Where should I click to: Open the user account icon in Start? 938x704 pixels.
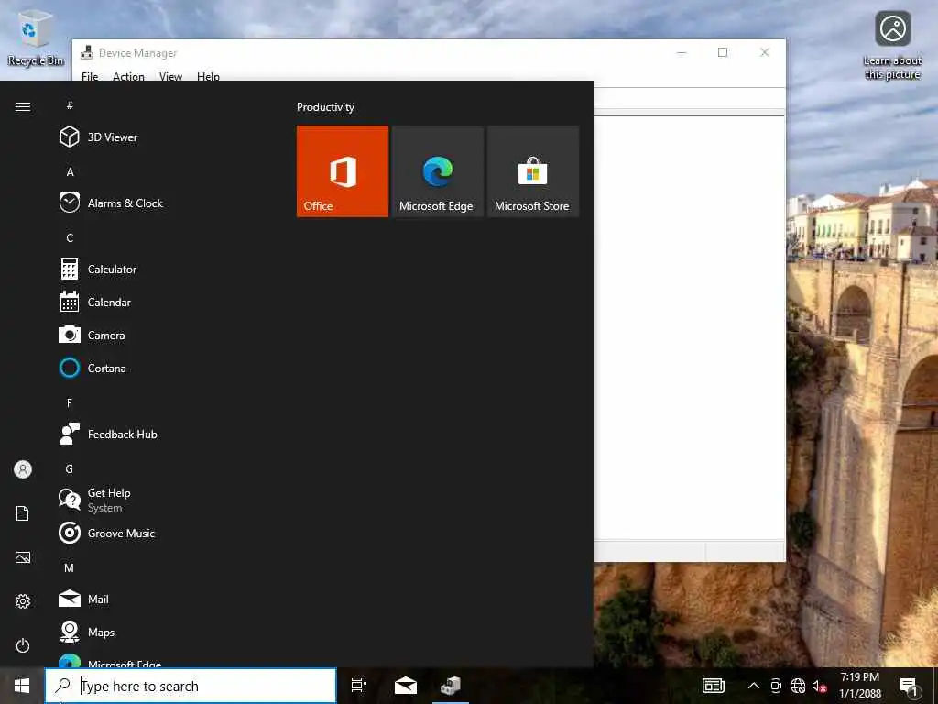click(x=23, y=469)
